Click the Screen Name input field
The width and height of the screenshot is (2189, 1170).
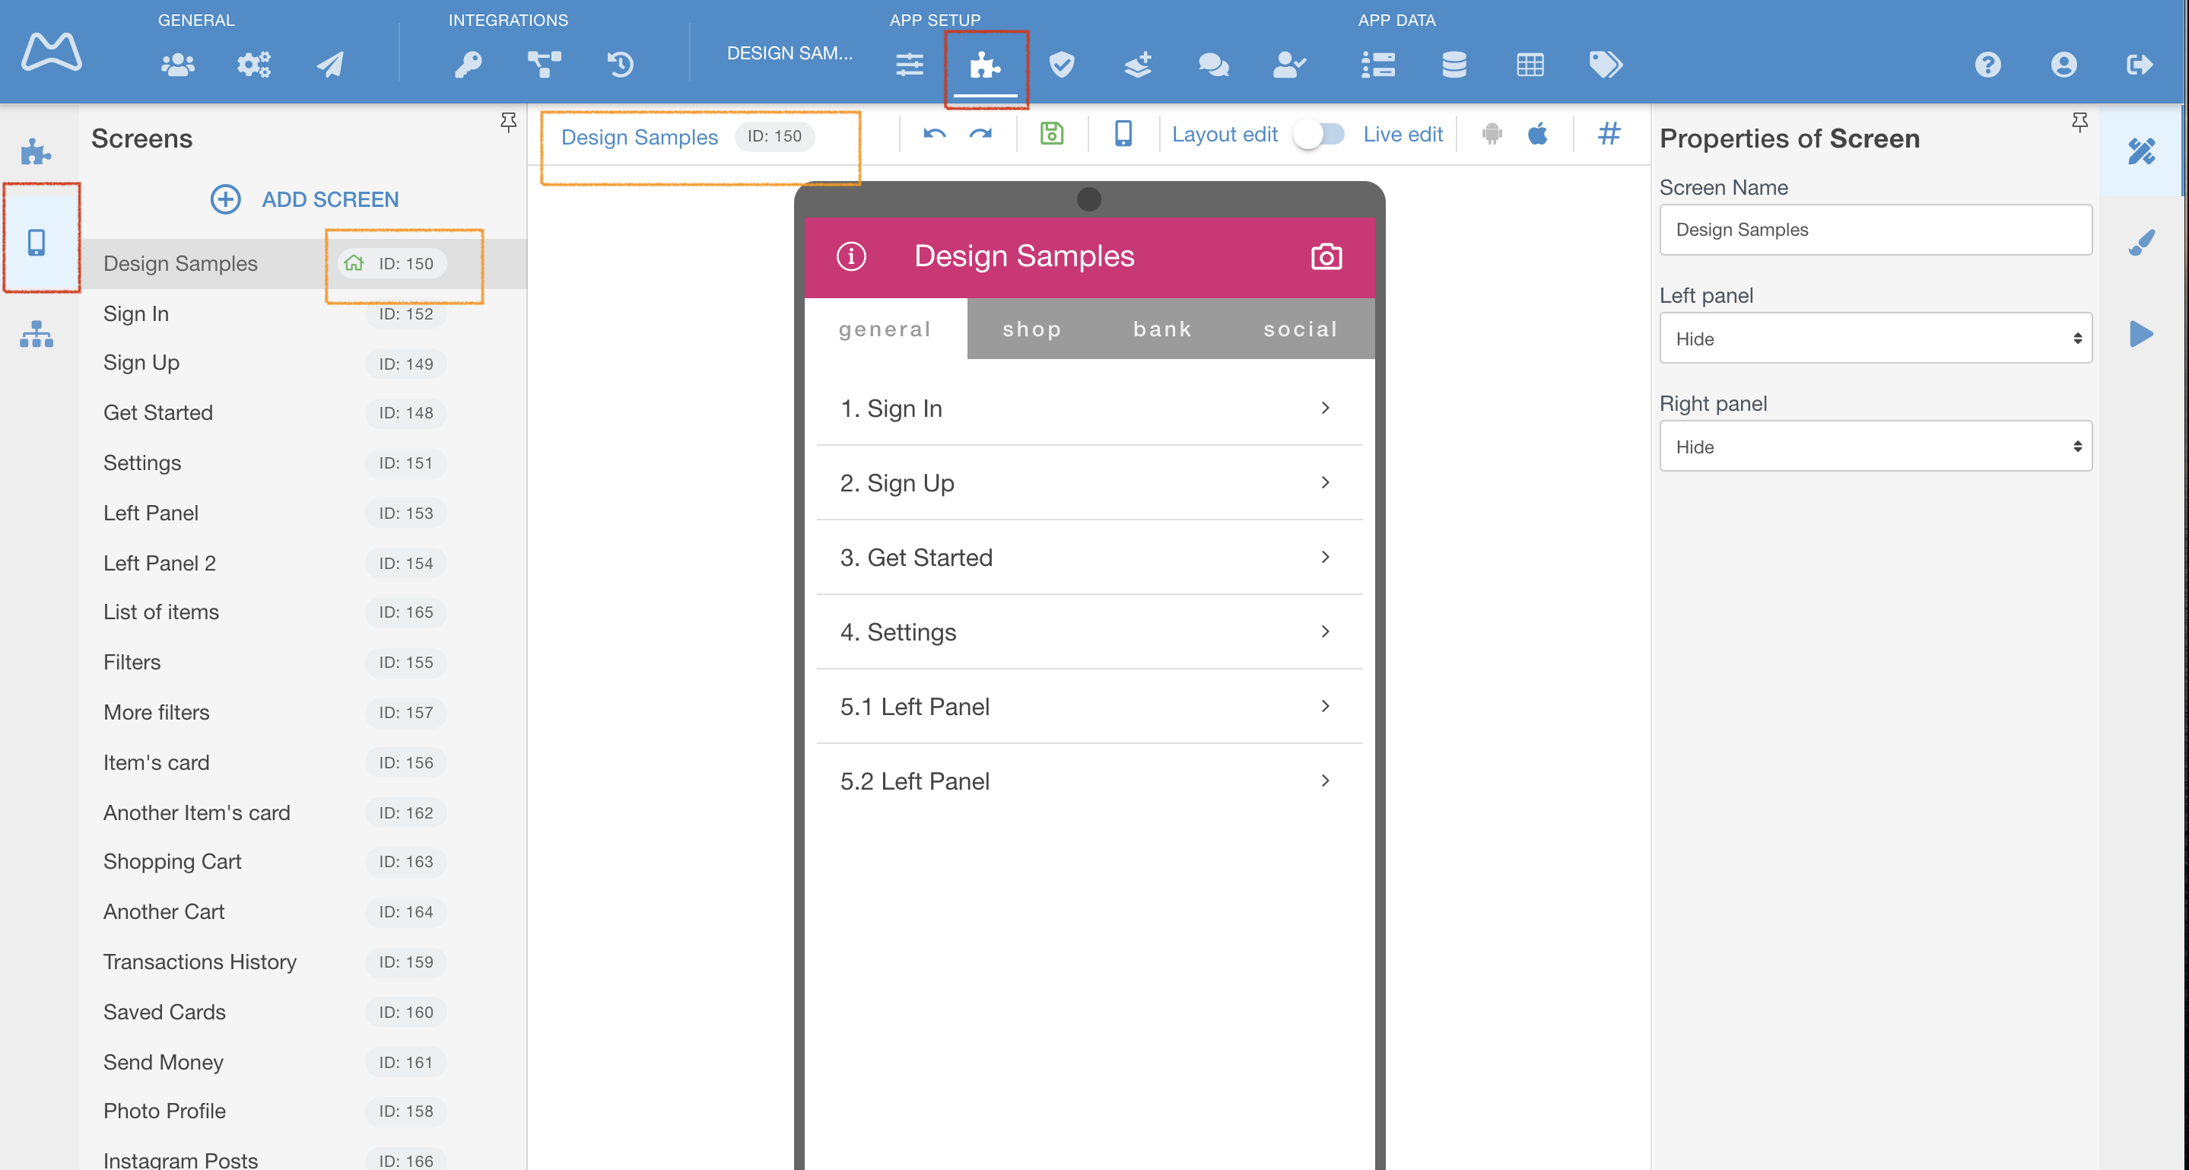pos(1876,230)
